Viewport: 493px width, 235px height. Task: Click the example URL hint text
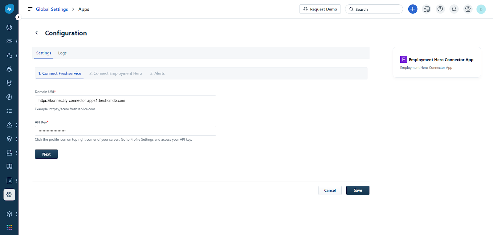(x=65, y=109)
